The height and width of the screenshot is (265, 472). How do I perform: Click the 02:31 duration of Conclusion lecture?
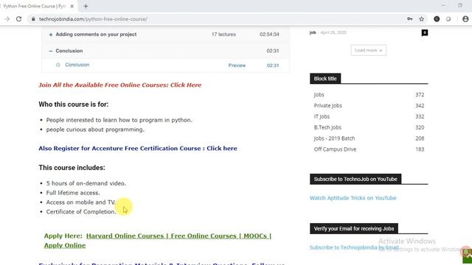273,66
